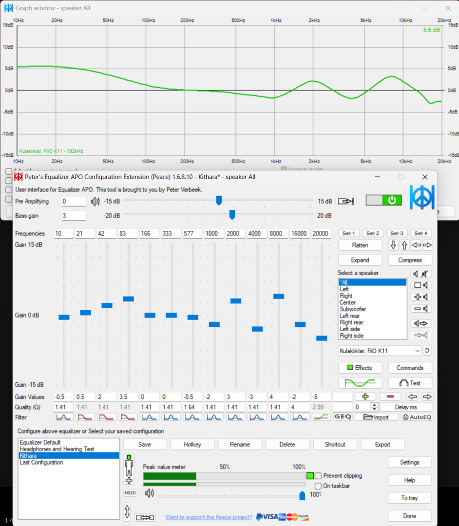Click the arrow icon left of the support link
This screenshot has height=526, width=459.
(x=145, y=517)
